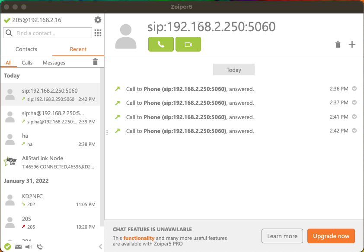Start an audio call with green phone icon

coord(161,44)
